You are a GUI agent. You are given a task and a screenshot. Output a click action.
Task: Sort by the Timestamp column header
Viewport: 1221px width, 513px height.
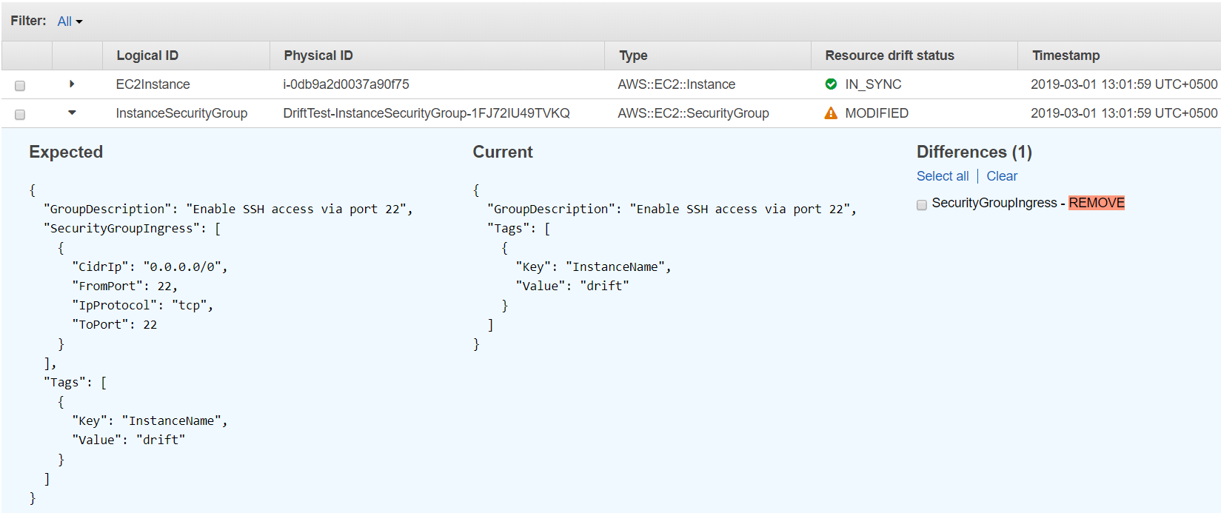coord(1066,56)
